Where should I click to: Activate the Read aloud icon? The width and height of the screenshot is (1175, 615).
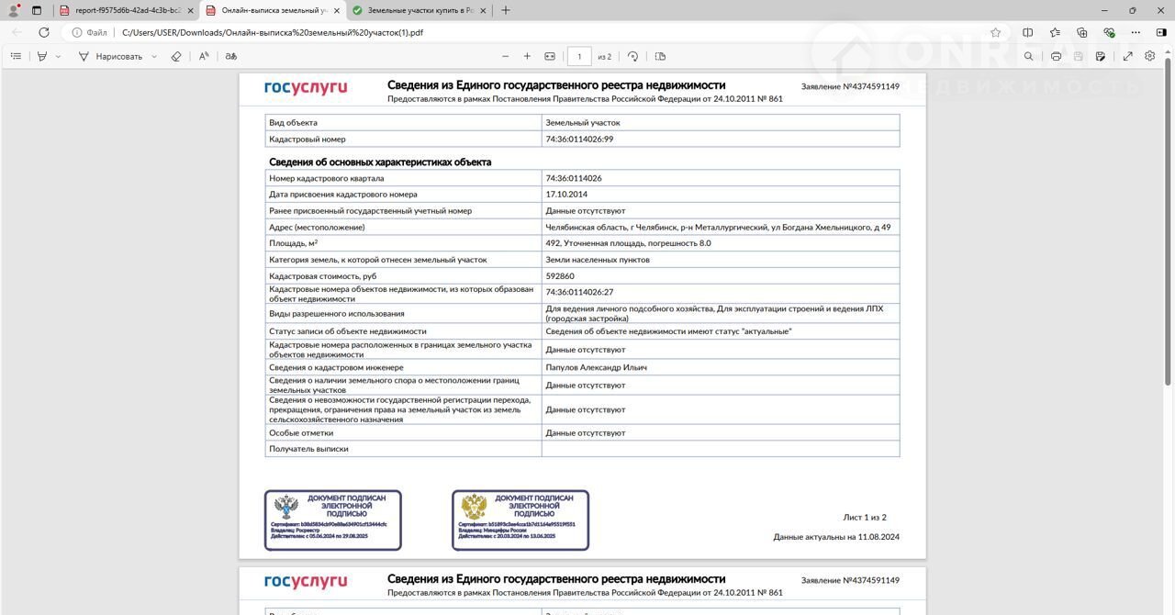(x=204, y=56)
